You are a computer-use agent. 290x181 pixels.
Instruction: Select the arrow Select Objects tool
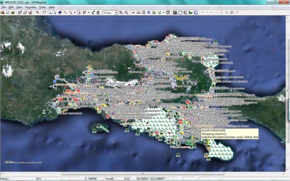tap(55, 12)
